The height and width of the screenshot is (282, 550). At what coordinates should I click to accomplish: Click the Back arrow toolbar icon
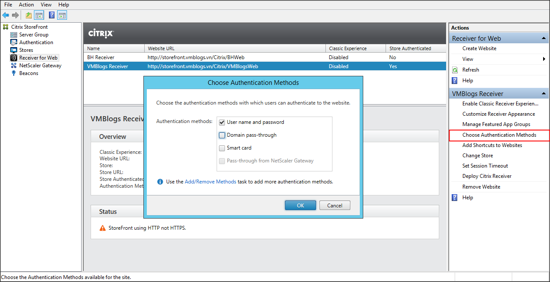[x=6, y=15]
